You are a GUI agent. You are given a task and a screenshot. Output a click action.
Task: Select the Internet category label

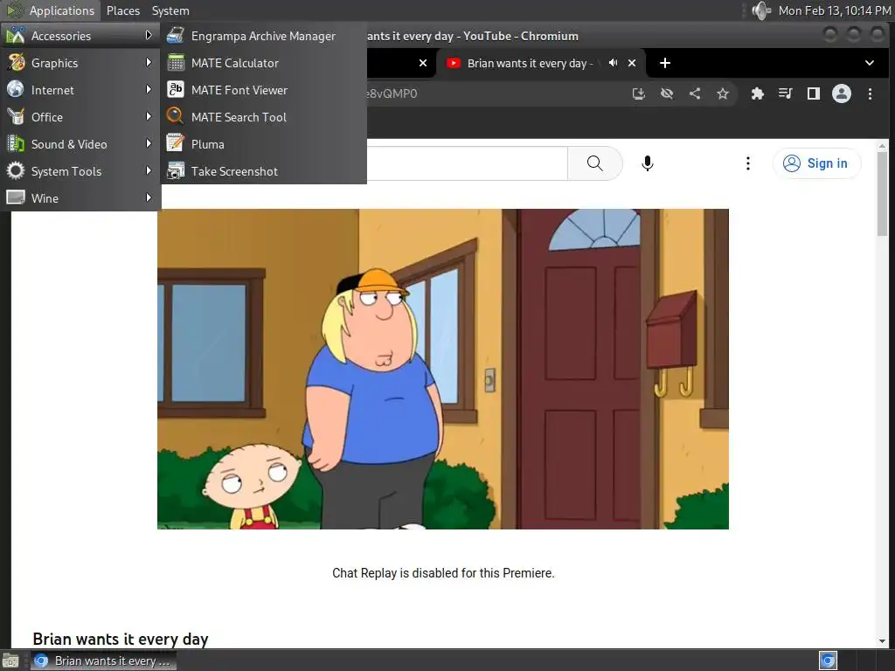point(52,90)
